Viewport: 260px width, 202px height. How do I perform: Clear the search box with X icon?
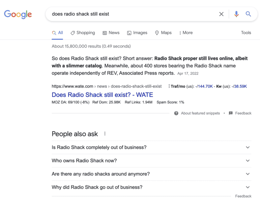[221, 14]
